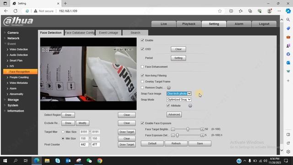293x165 pixels.
Task: Open Video Detection in sidebar
Action: [19, 49]
